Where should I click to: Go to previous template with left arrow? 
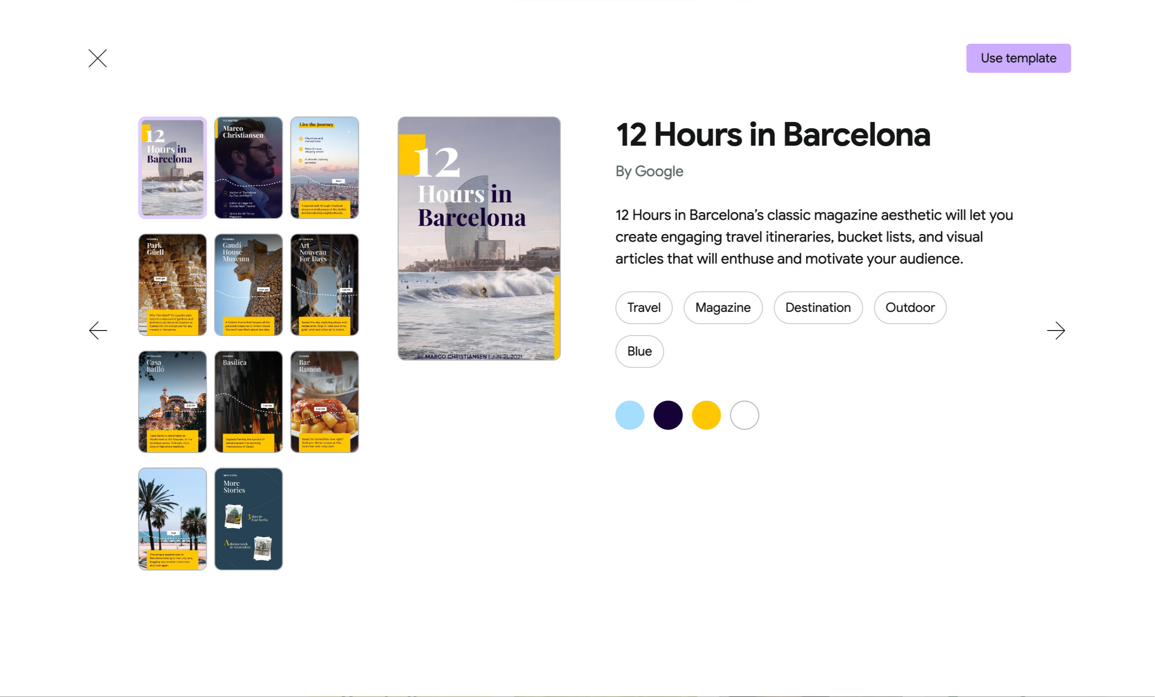pos(98,330)
